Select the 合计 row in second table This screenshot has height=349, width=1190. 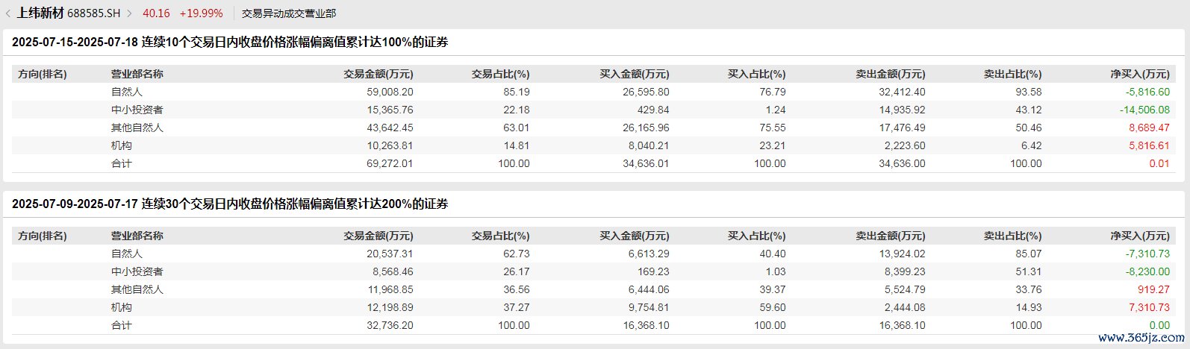click(594, 325)
